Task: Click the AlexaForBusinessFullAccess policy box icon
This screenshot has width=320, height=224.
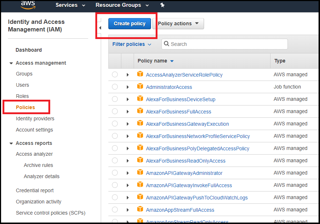Action: 140,111
